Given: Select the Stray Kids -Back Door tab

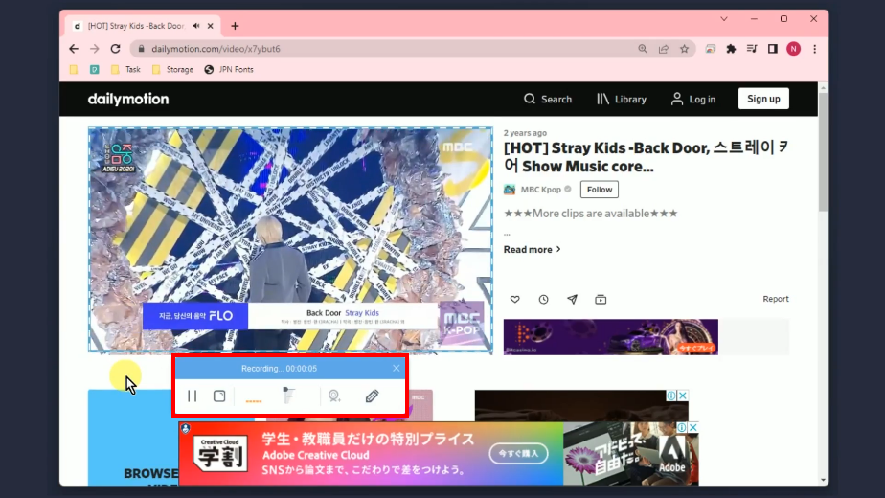Looking at the screenshot, I should (x=135, y=26).
